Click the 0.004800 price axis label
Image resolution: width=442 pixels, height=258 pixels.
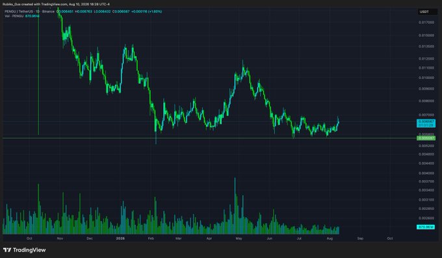(x=426, y=154)
